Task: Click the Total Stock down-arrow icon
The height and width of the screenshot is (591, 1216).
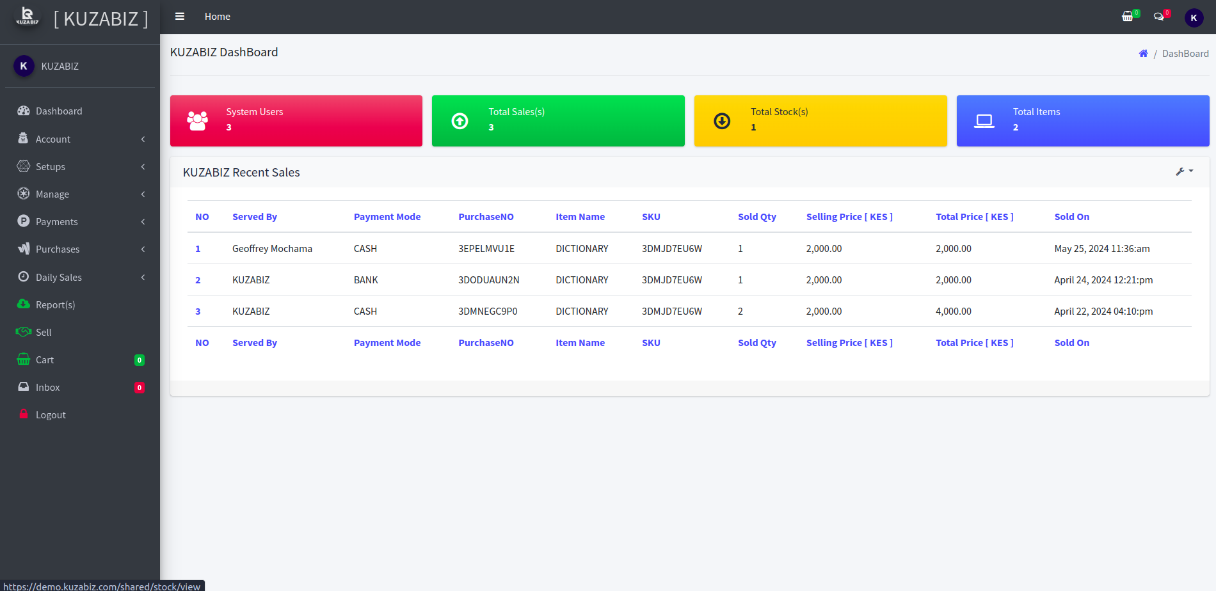Action: coord(722,121)
